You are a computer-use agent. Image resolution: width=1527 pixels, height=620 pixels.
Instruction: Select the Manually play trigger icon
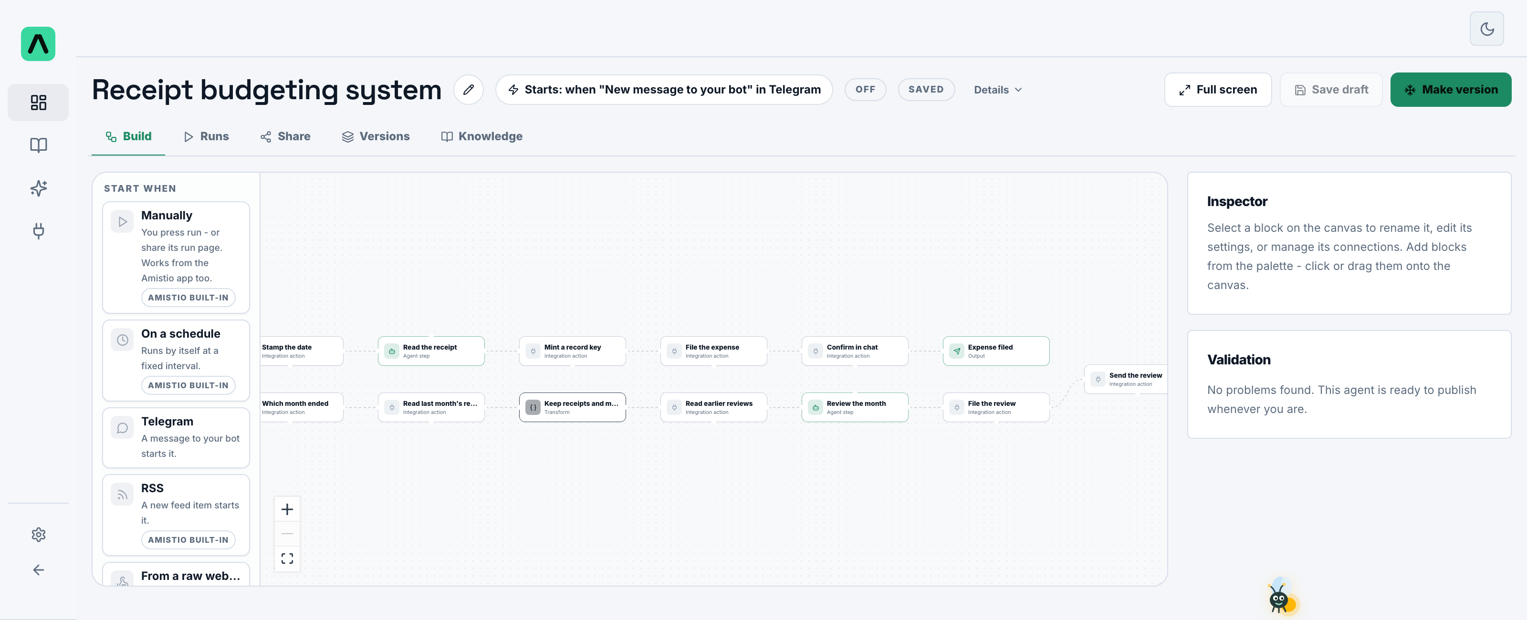point(122,222)
